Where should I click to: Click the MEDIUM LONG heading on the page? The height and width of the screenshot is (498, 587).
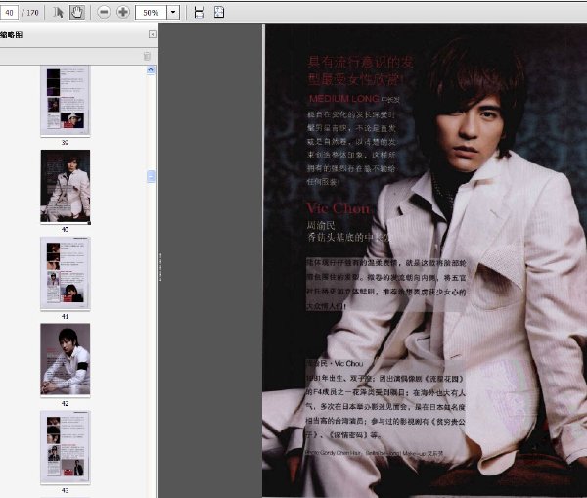pyautogui.click(x=343, y=99)
